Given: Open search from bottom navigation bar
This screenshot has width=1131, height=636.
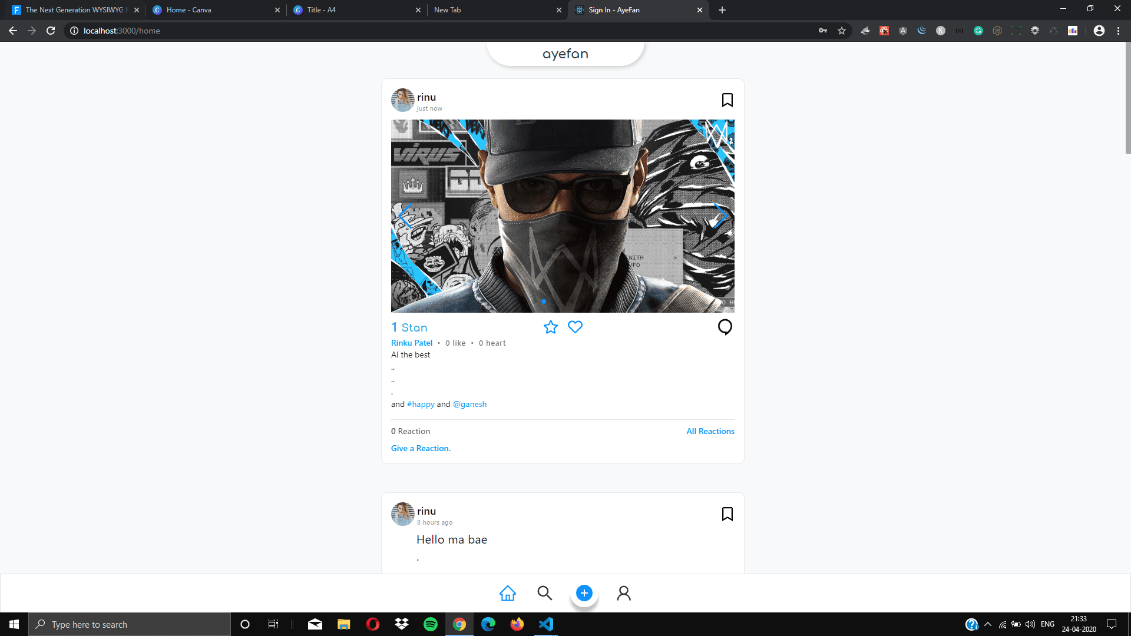Looking at the screenshot, I should tap(544, 593).
